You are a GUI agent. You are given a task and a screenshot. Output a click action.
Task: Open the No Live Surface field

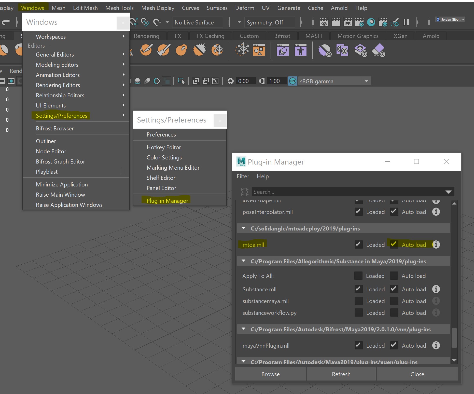point(197,22)
